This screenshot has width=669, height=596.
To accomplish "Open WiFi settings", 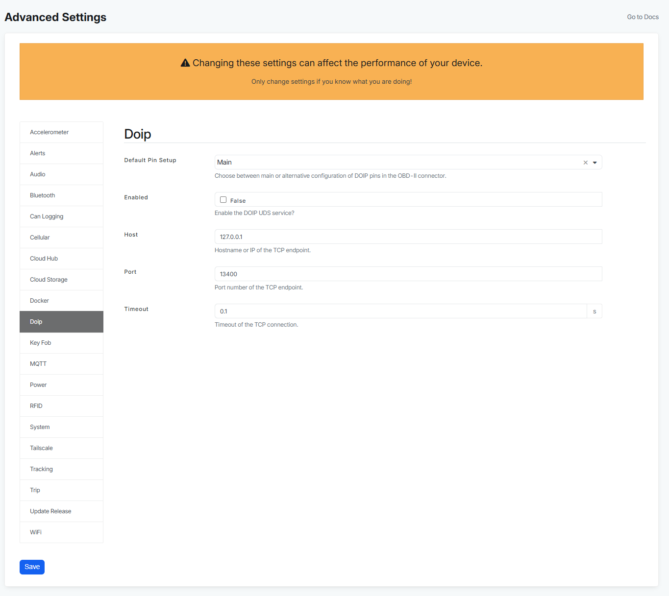I will [x=61, y=532].
